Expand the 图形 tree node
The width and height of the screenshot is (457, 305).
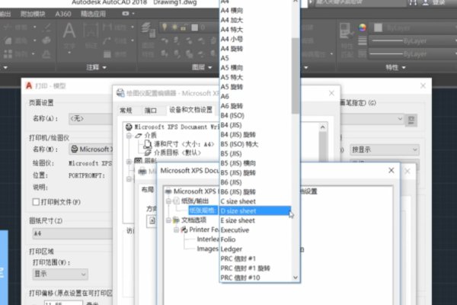[129, 162]
